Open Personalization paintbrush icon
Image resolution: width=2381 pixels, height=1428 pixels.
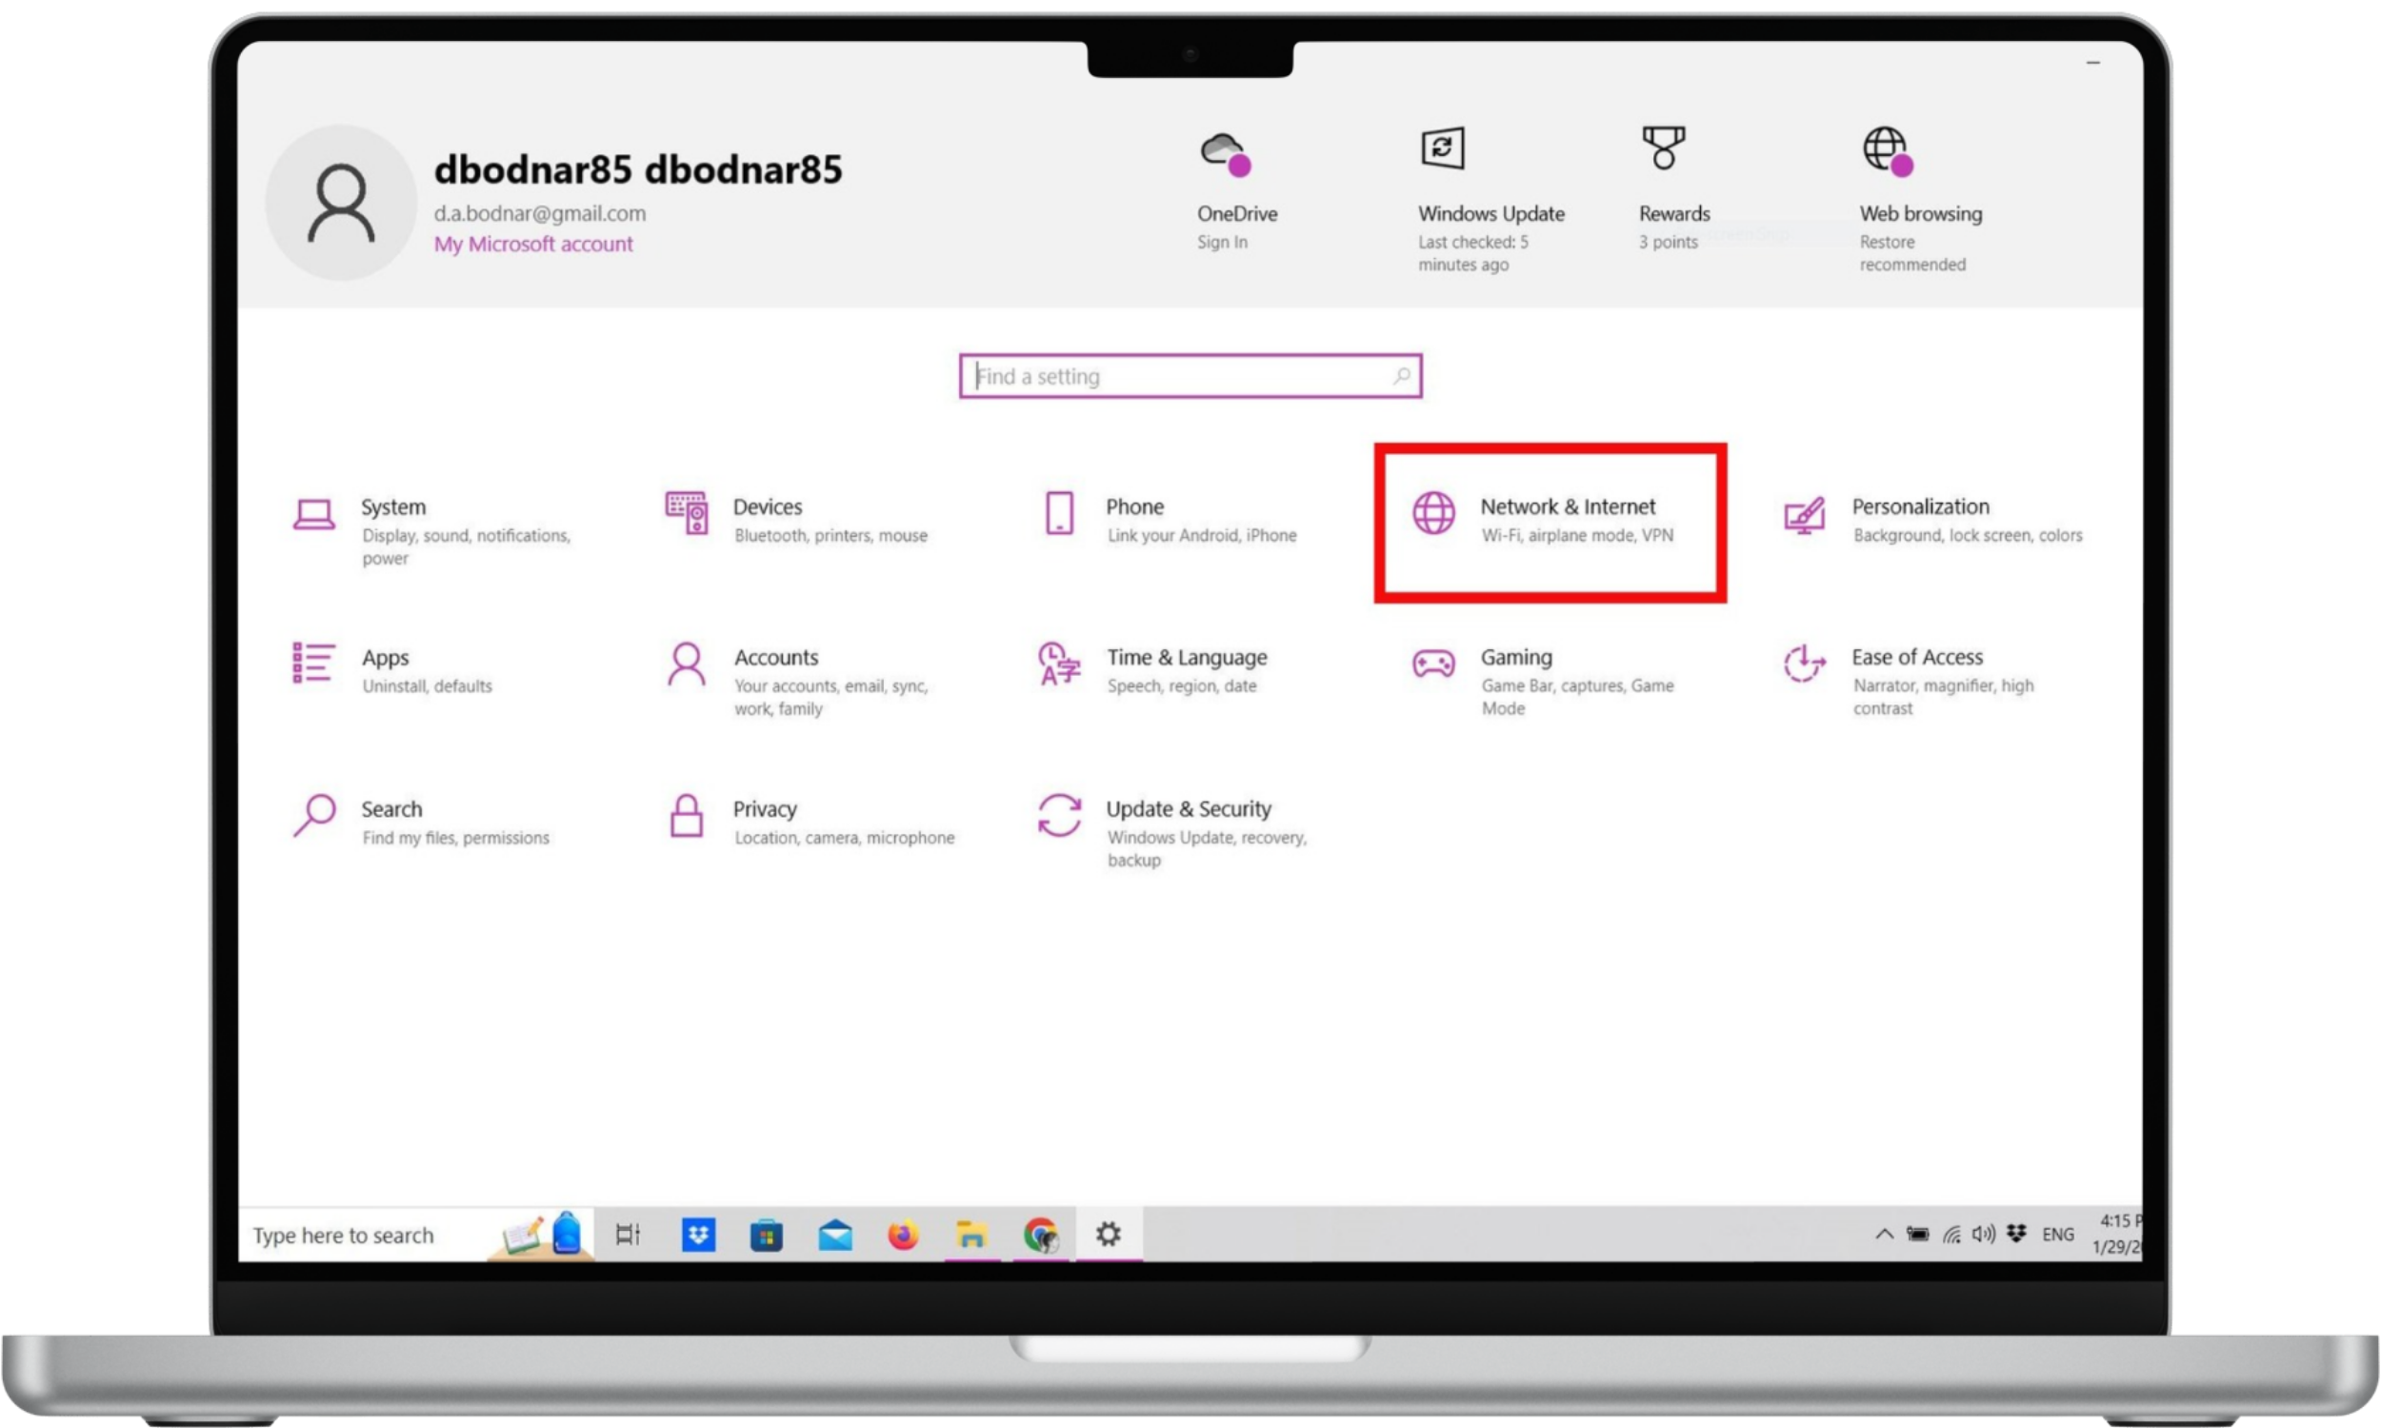(1805, 516)
